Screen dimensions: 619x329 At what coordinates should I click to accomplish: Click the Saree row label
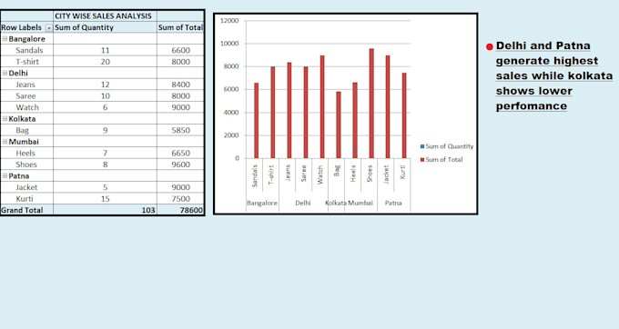click(x=25, y=95)
